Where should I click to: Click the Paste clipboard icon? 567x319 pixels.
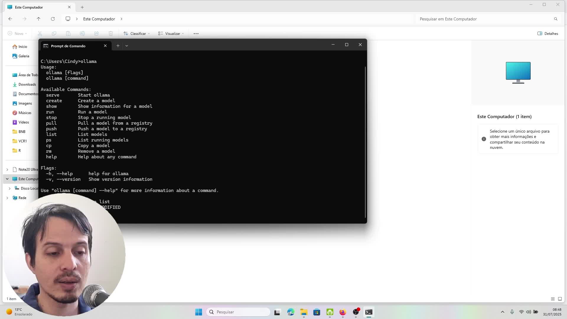pyautogui.click(x=68, y=34)
